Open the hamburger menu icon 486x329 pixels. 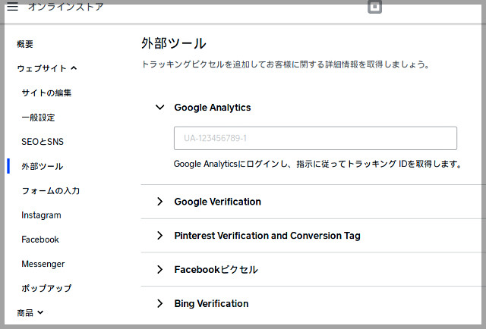click(x=12, y=7)
